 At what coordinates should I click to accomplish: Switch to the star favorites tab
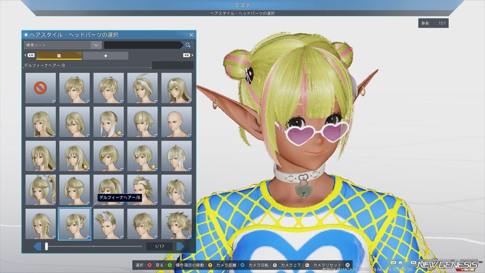105,56
